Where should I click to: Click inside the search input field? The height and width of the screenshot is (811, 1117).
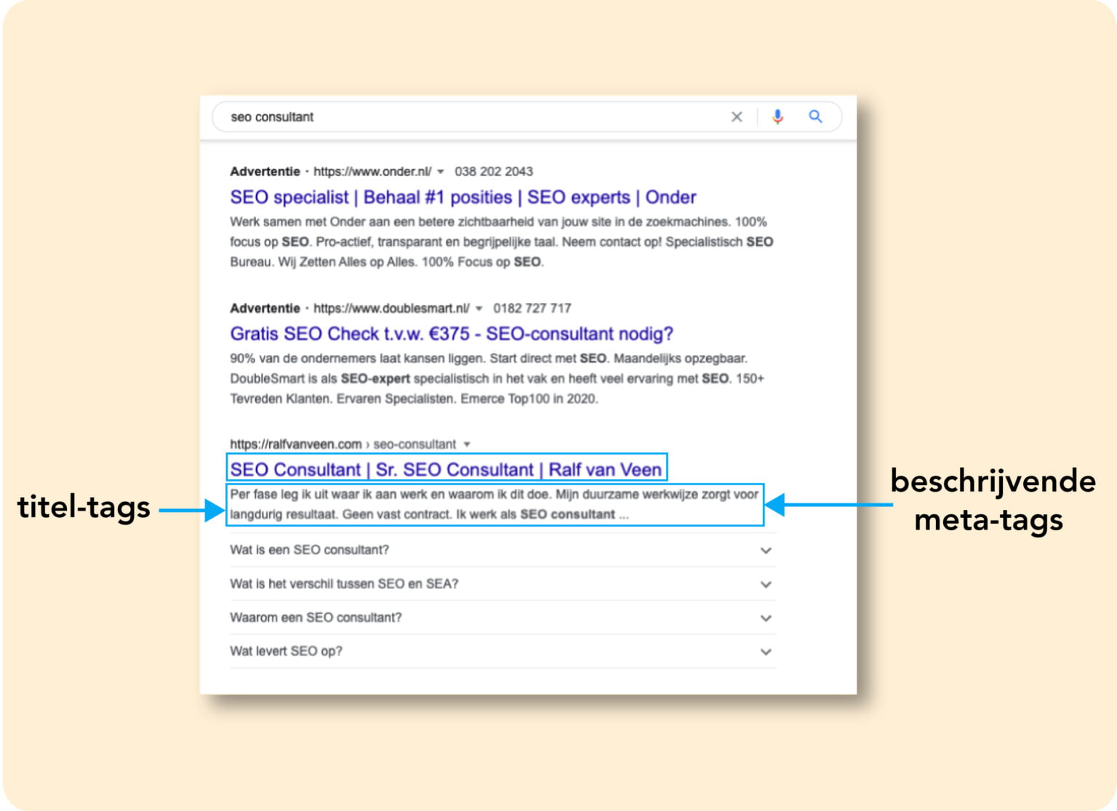(436, 116)
